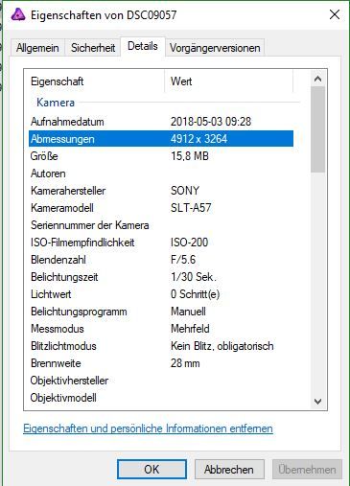Select the Objektivmodell property row

(x=161, y=398)
